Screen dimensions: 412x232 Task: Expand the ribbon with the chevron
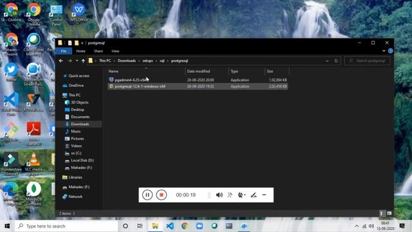pos(384,51)
